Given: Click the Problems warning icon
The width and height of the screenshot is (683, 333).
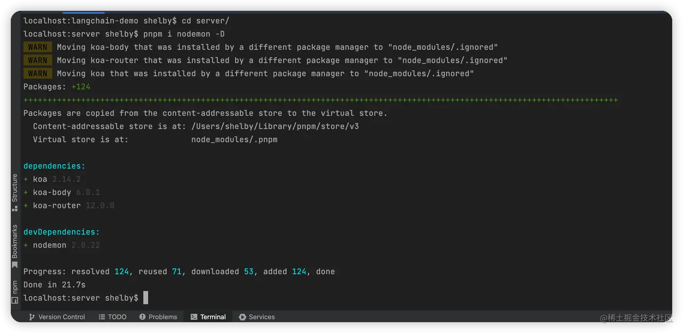Looking at the screenshot, I should click(x=142, y=317).
